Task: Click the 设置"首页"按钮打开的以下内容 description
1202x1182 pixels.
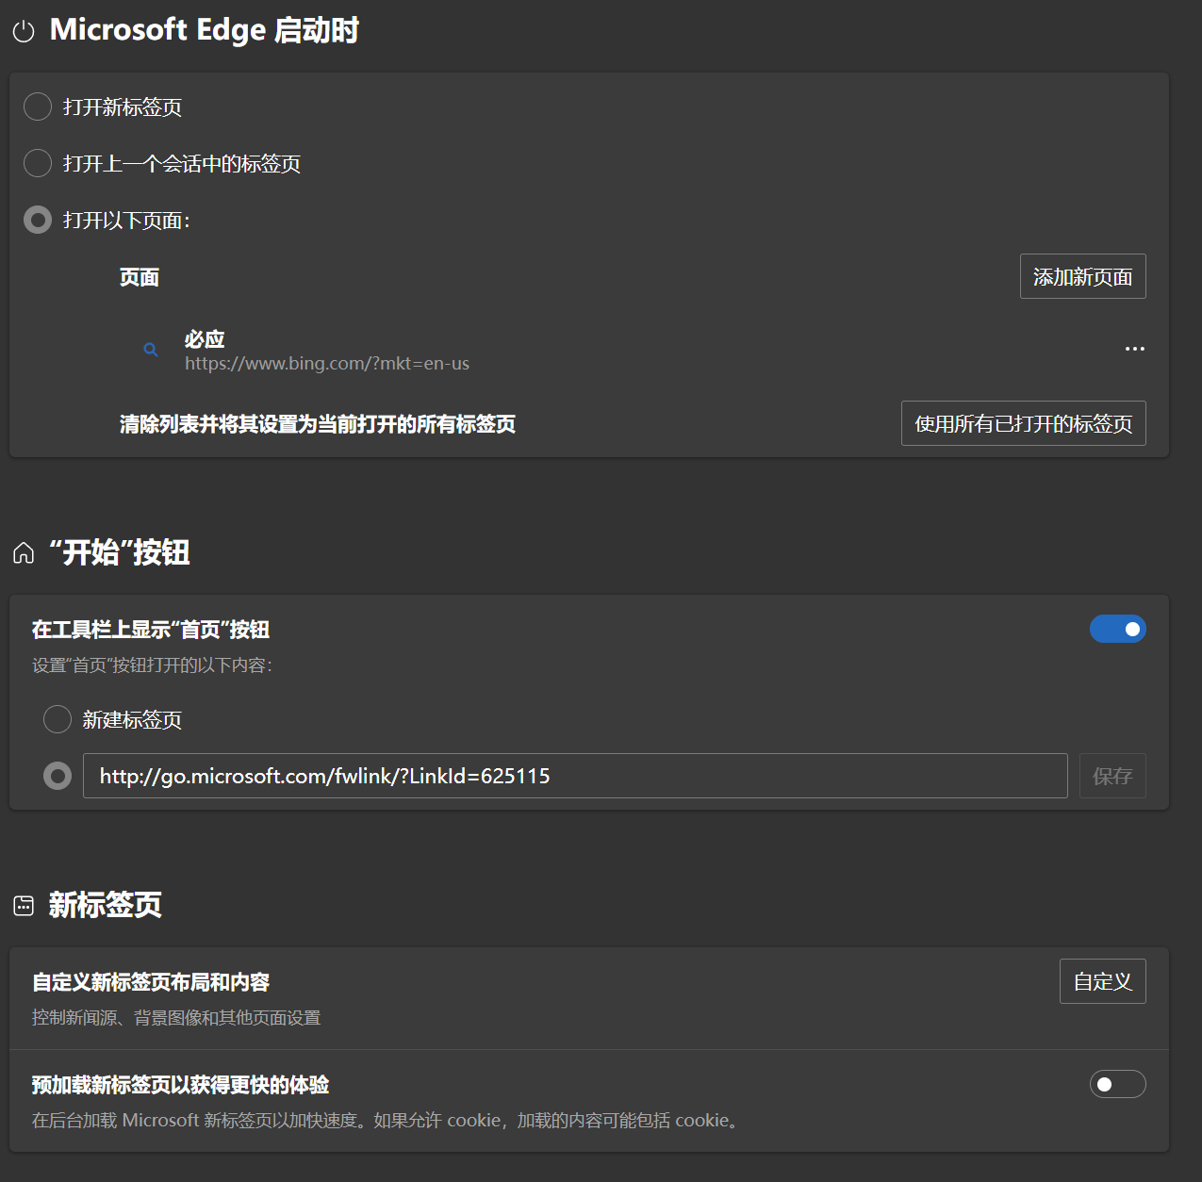Action: (152, 665)
